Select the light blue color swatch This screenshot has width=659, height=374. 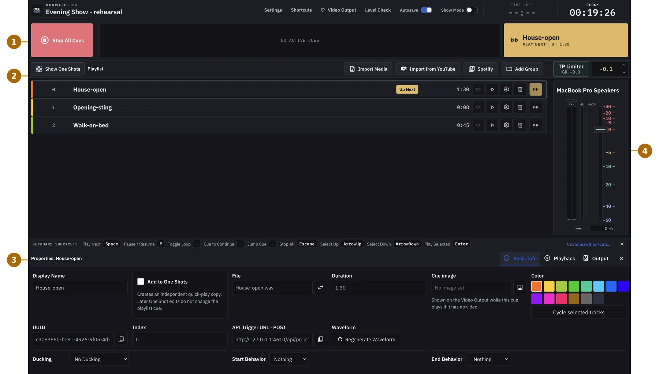point(599,286)
